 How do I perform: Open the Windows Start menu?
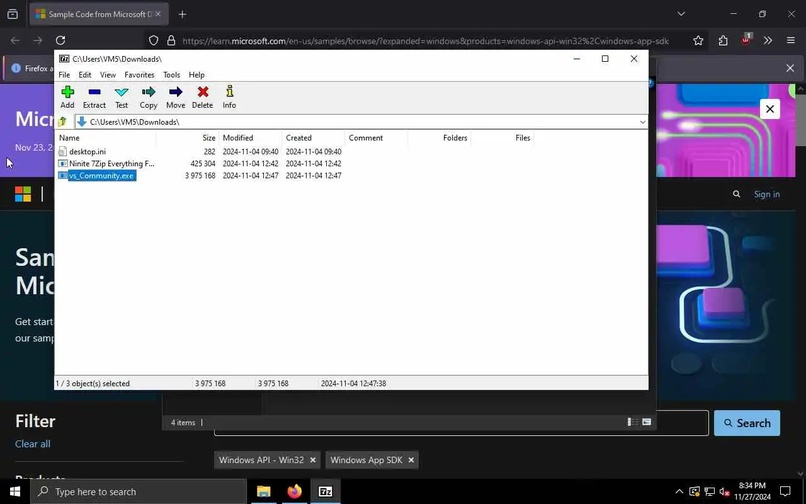[x=15, y=491]
